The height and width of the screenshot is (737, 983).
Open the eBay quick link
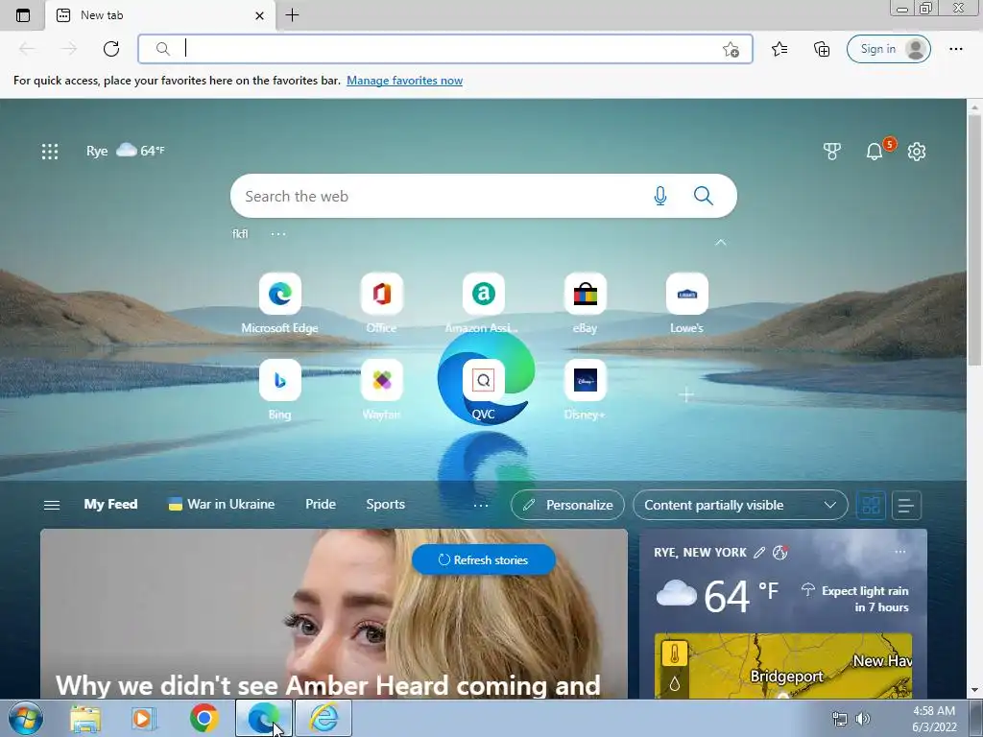click(x=585, y=302)
